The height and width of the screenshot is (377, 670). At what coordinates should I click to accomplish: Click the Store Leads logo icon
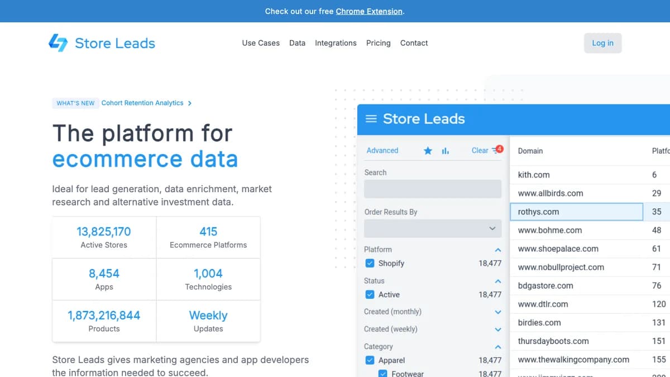pyautogui.click(x=58, y=43)
